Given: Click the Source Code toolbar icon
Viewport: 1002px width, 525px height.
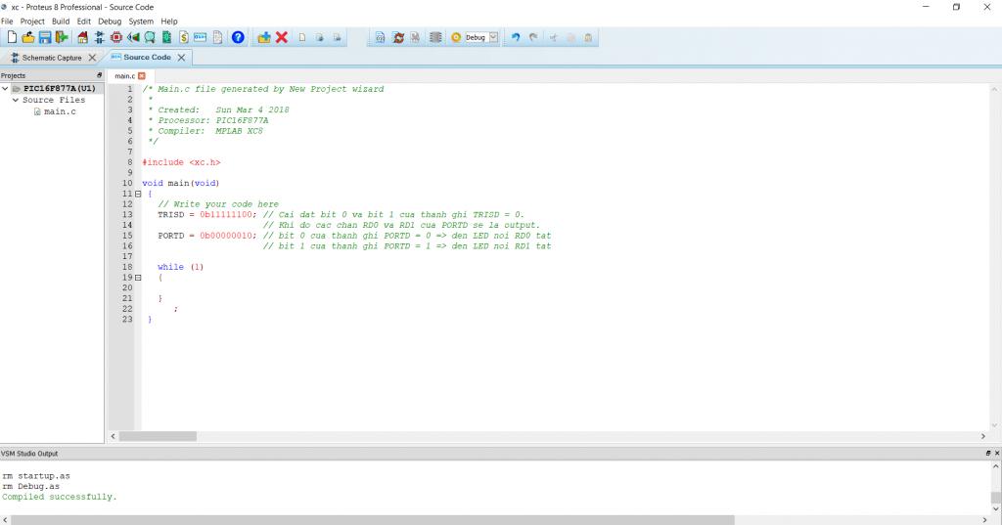Looking at the screenshot, I should point(200,38).
